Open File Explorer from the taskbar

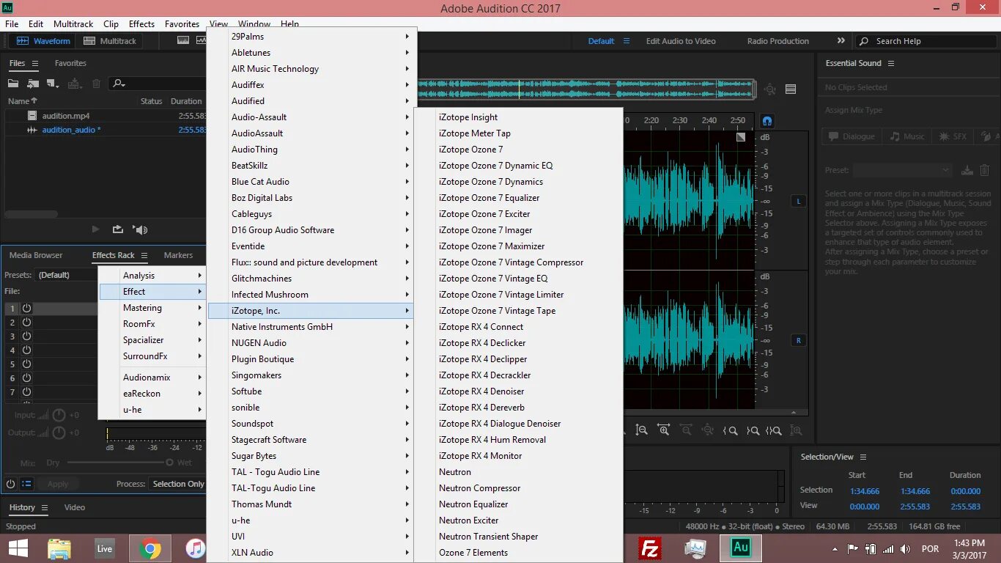pos(59,548)
